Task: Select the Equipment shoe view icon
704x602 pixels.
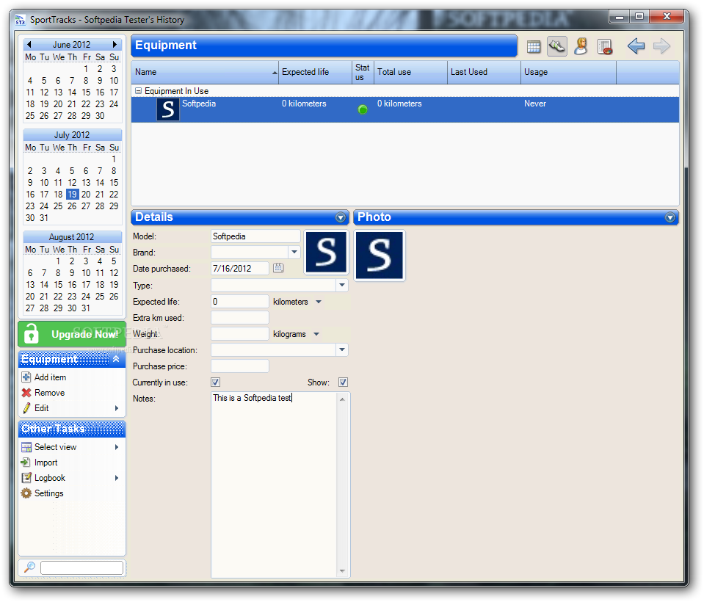Action: click(x=556, y=46)
